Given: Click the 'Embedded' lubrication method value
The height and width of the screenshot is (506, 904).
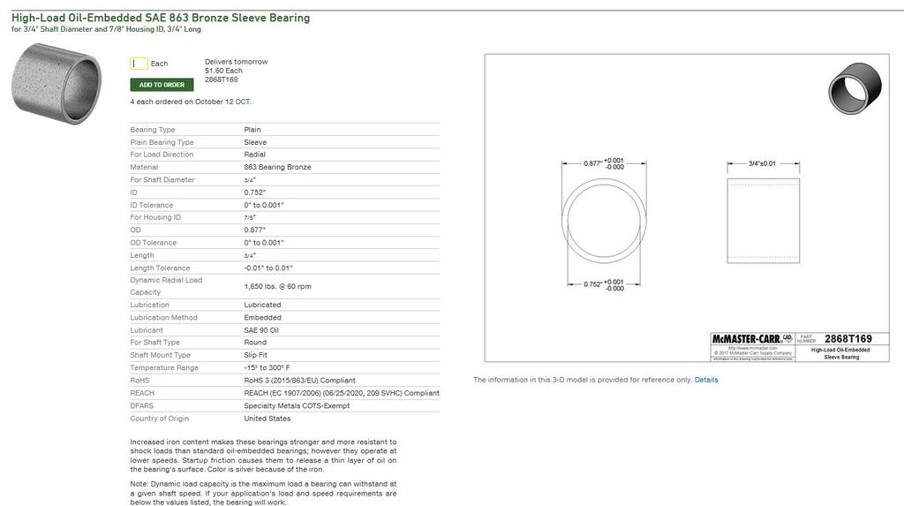Looking at the screenshot, I should pyautogui.click(x=262, y=318).
